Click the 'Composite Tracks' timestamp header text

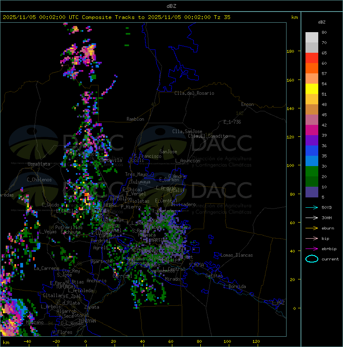click(117, 17)
